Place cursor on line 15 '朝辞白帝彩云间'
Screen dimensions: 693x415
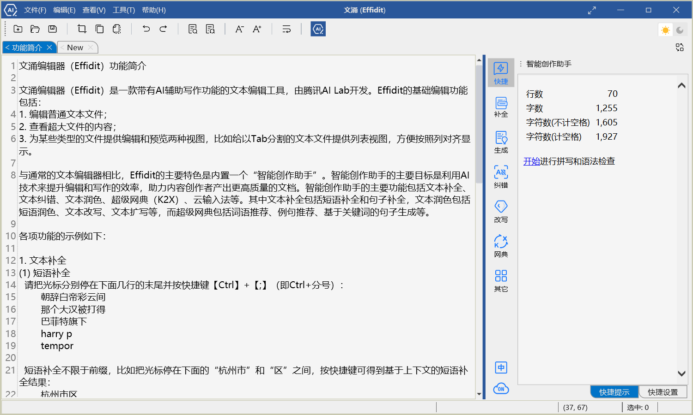73,297
